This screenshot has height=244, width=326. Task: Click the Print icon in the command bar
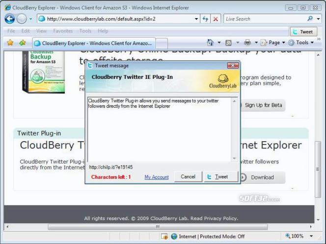247,43
